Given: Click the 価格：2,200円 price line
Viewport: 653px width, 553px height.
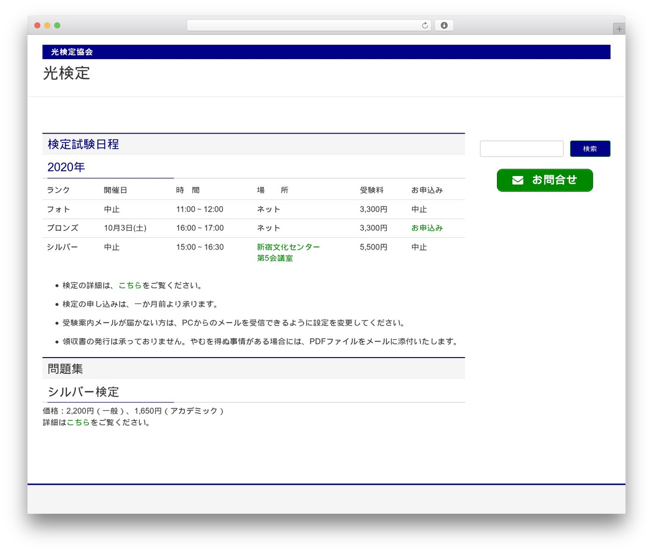Looking at the screenshot, I should (x=133, y=411).
